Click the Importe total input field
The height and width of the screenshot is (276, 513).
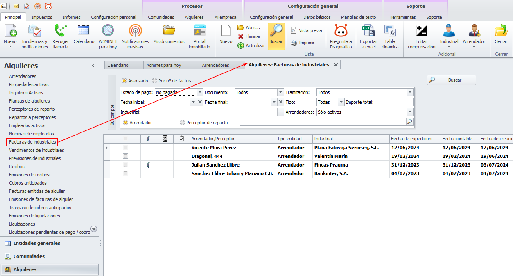(394, 102)
